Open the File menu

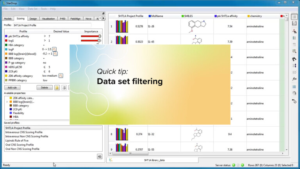pyautogui.click(x=5, y=9)
